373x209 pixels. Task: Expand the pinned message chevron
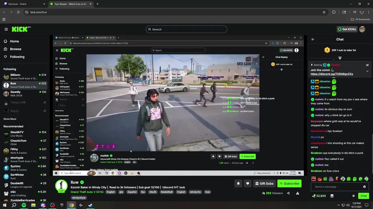click(367, 71)
